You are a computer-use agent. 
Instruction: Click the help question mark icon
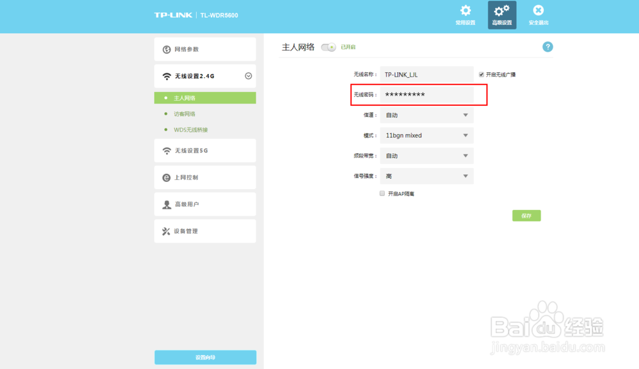(548, 47)
